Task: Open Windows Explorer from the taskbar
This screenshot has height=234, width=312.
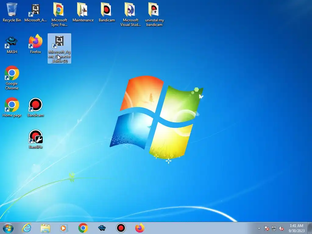Action: (45, 228)
